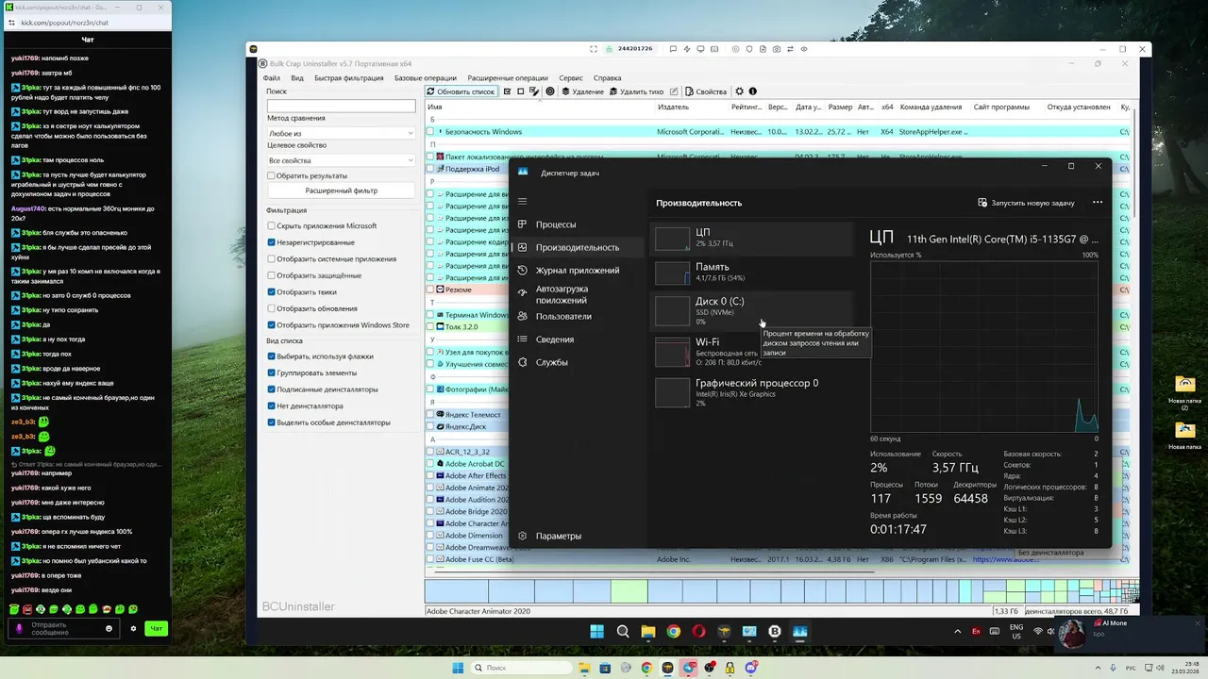
Task: Click select-all checkmark icon in BCUninstaller toolbar
Action: pos(508,91)
